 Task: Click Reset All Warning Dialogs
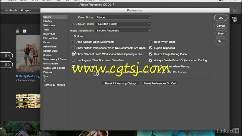point(121,83)
